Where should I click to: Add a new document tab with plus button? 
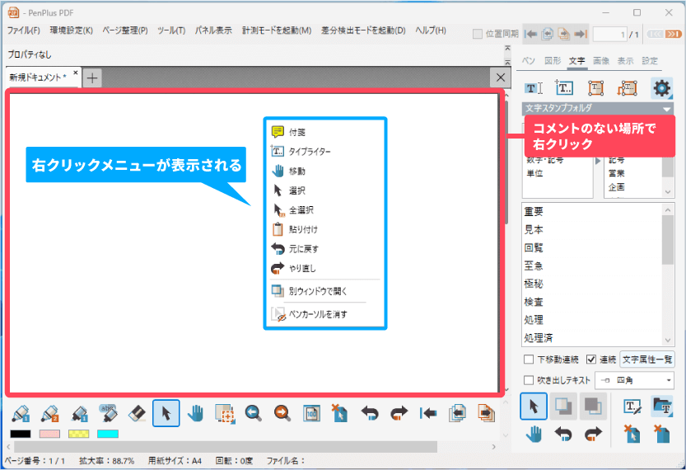(x=92, y=78)
